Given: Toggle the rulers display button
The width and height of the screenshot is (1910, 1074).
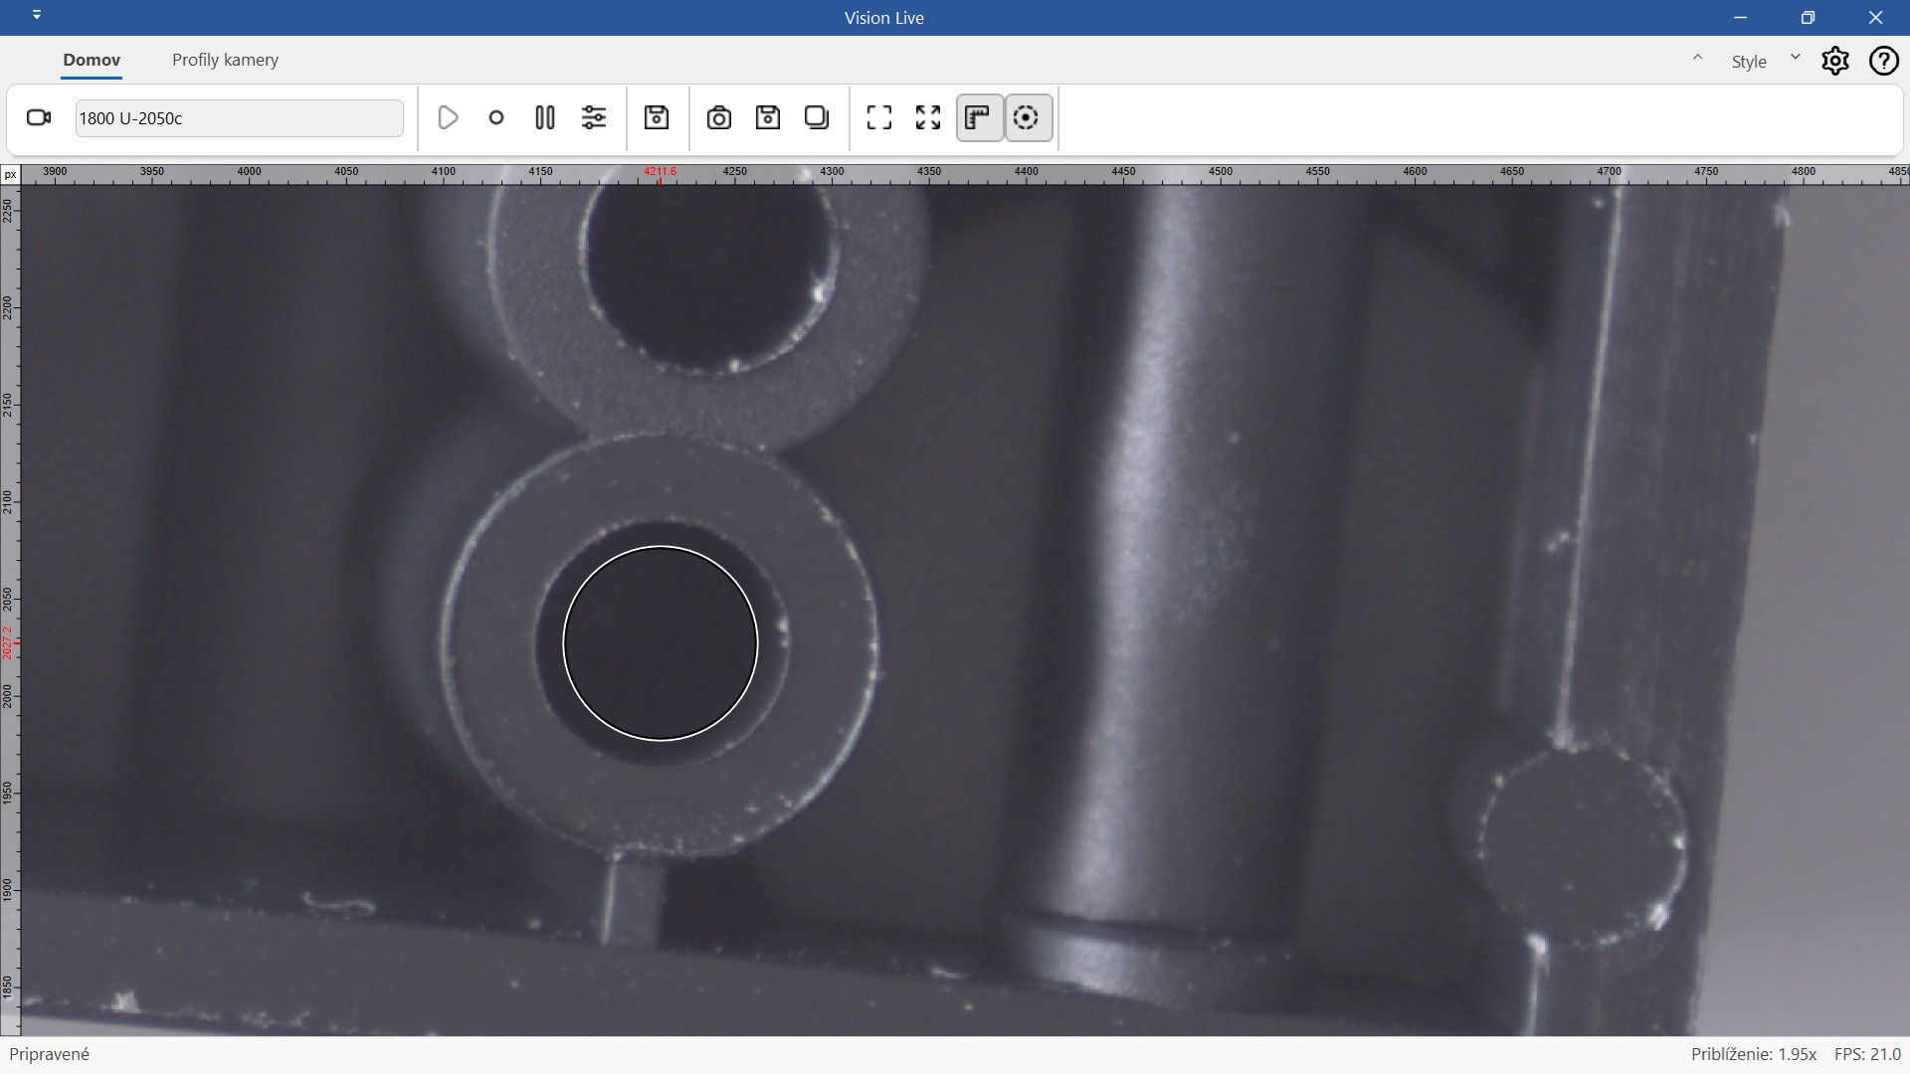Looking at the screenshot, I should (x=979, y=117).
